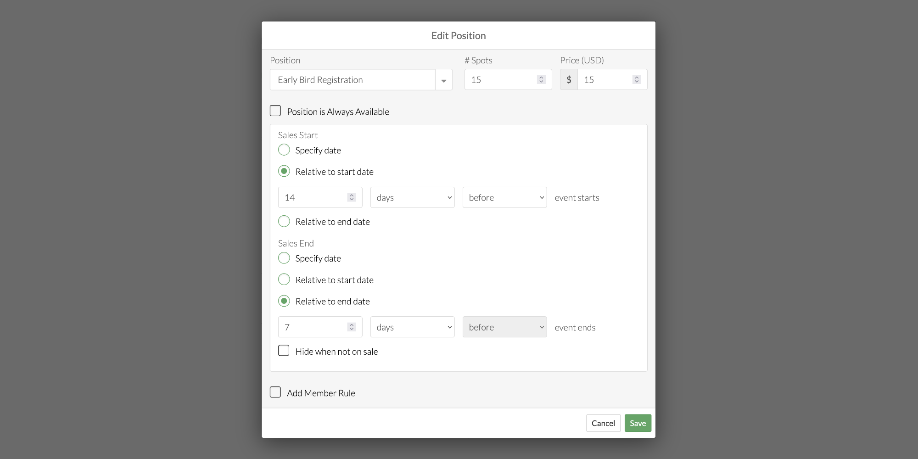This screenshot has height=459, width=918.
Task: Enable Position is Always Available checkbox
Action: pyautogui.click(x=275, y=111)
